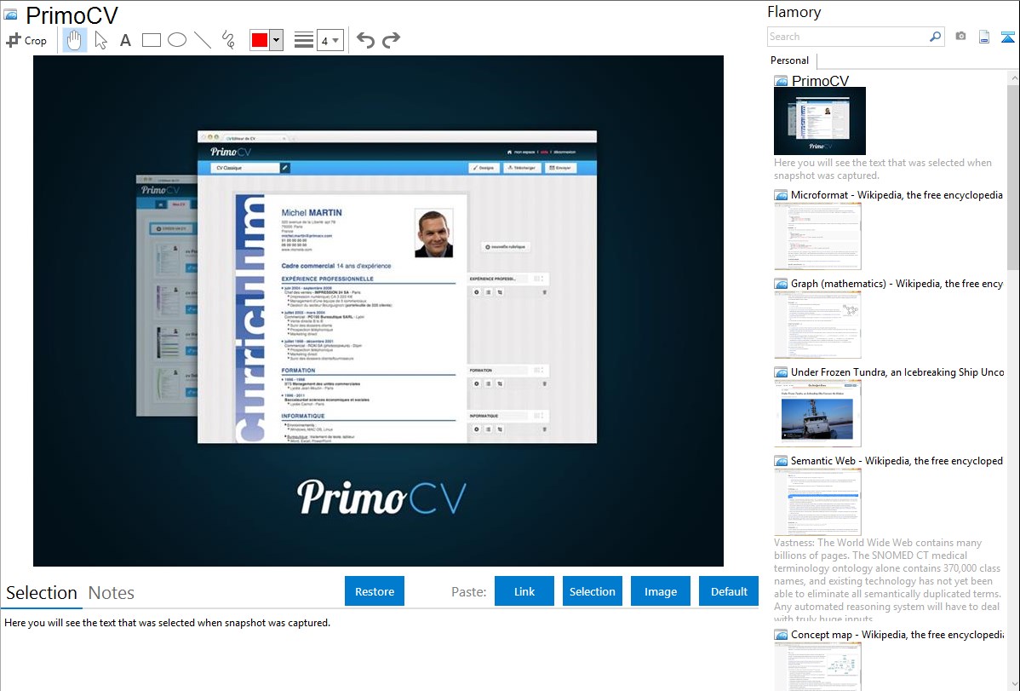Open the line width dropdown showing 4

pyautogui.click(x=330, y=40)
